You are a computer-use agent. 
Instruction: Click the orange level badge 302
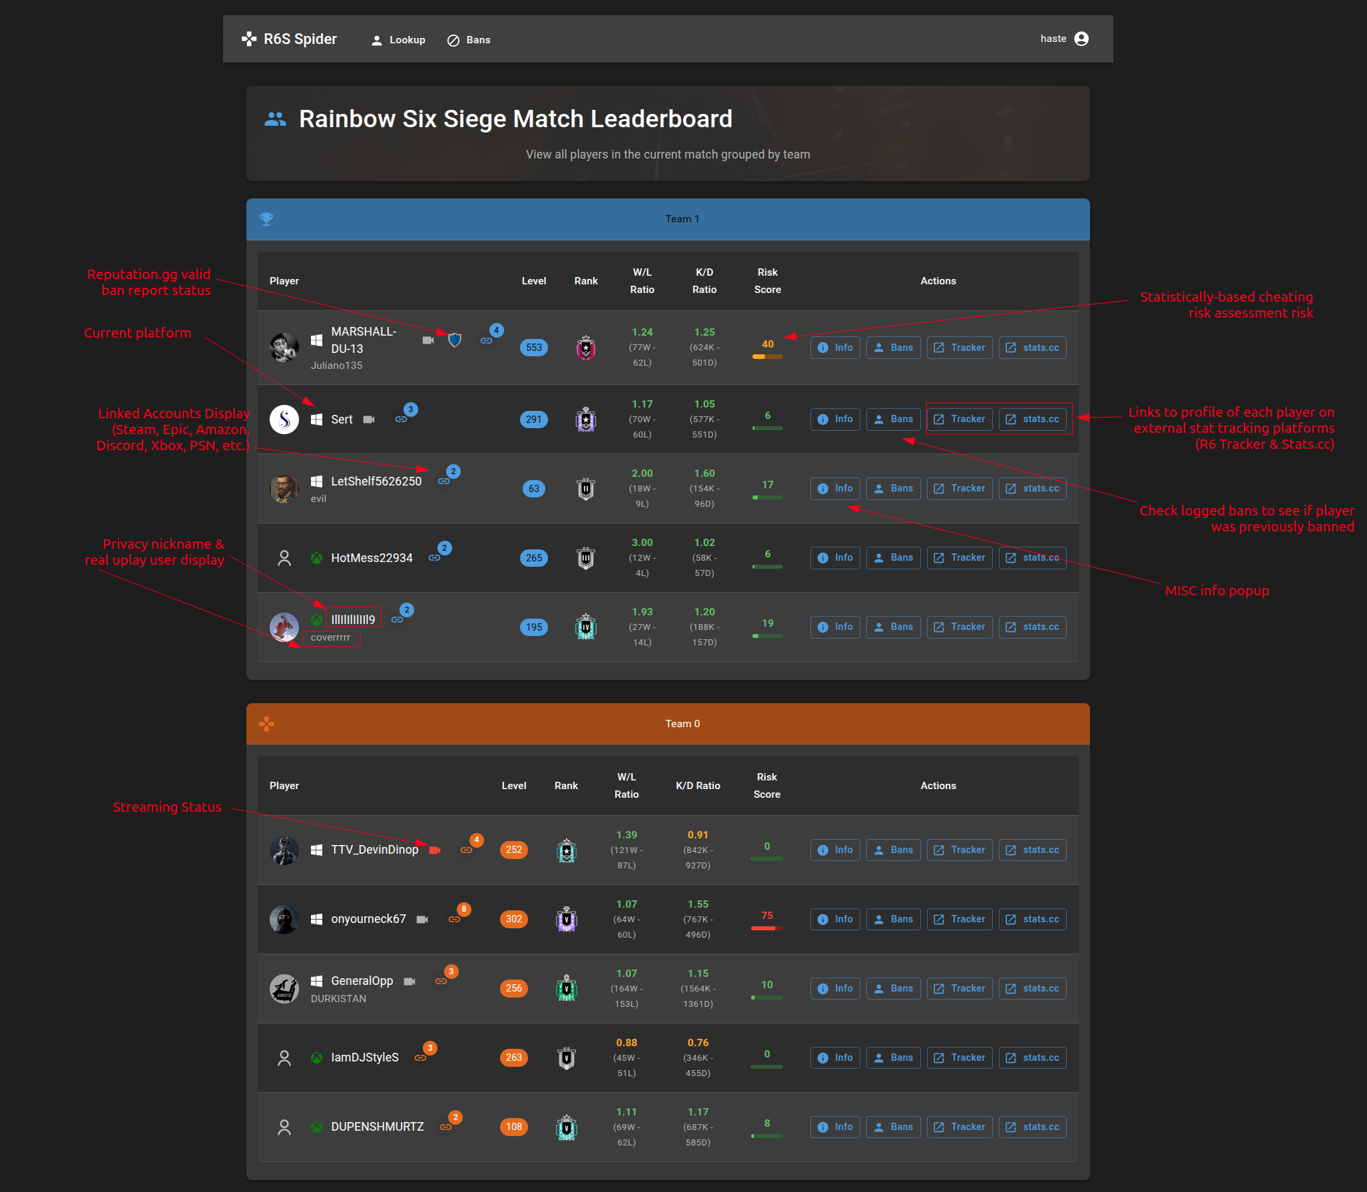point(514,920)
